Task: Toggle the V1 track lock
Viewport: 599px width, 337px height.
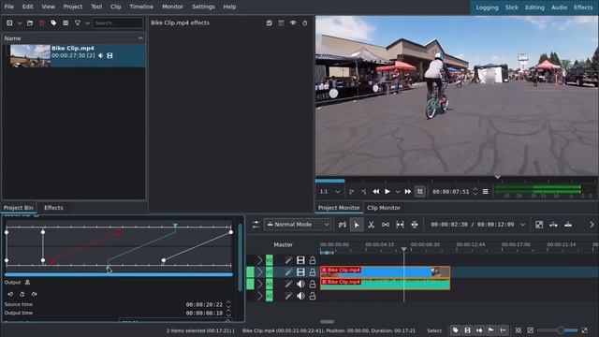Action: click(x=313, y=272)
